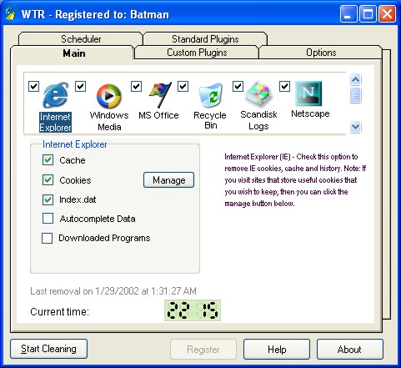
Task: Select the Netscape icon
Action: (x=308, y=93)
